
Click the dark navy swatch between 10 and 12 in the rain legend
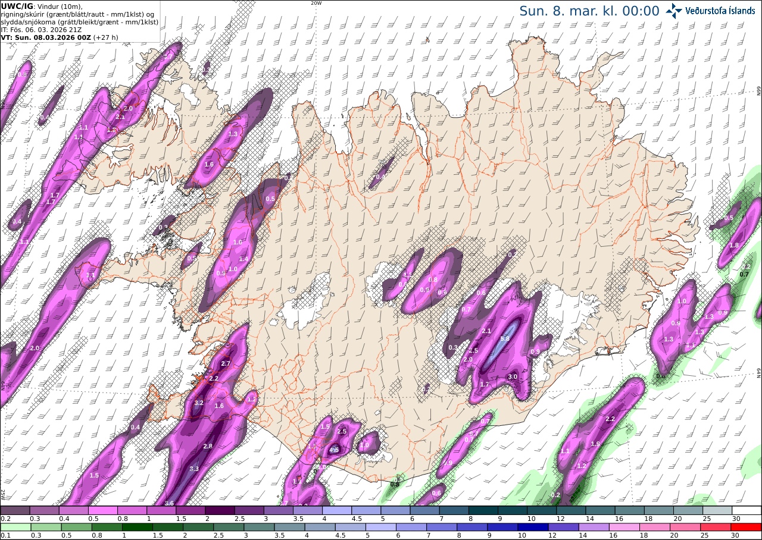(534, 527)
